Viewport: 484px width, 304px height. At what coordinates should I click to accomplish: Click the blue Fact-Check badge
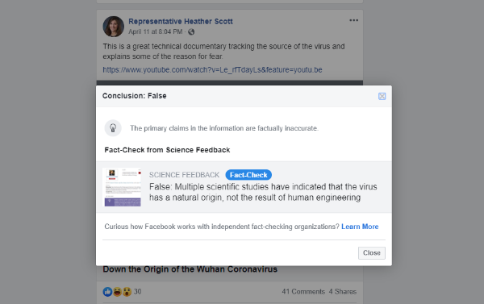[248, 175]
